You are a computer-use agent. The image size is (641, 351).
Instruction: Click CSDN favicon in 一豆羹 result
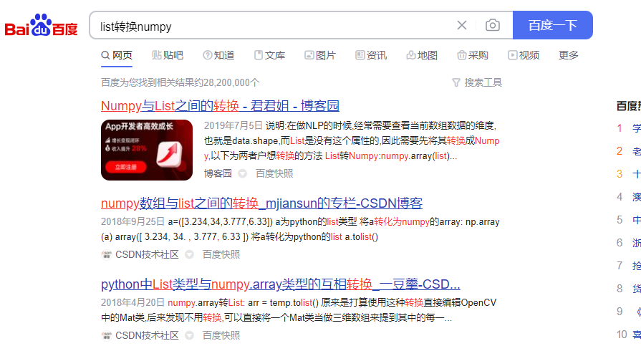point(107,335)
